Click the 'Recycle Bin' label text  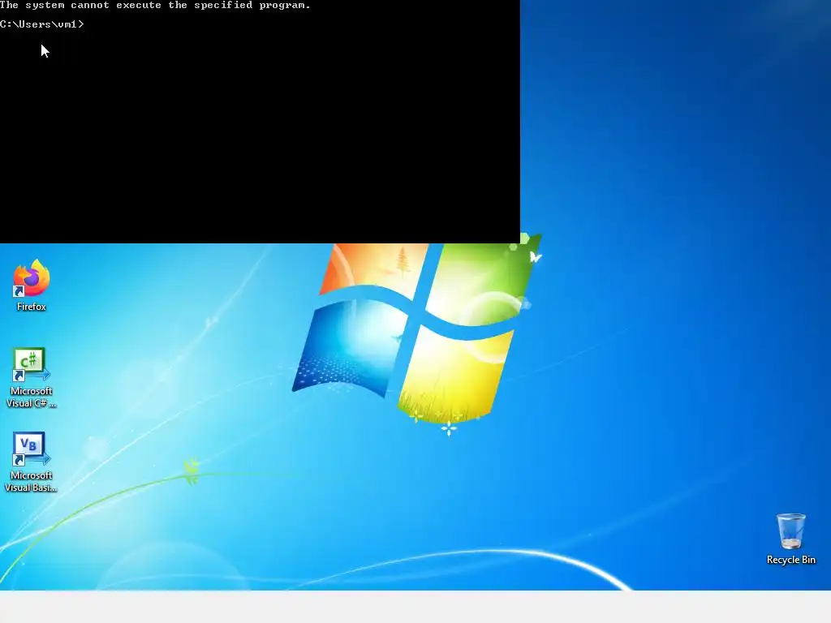point(790,560)
